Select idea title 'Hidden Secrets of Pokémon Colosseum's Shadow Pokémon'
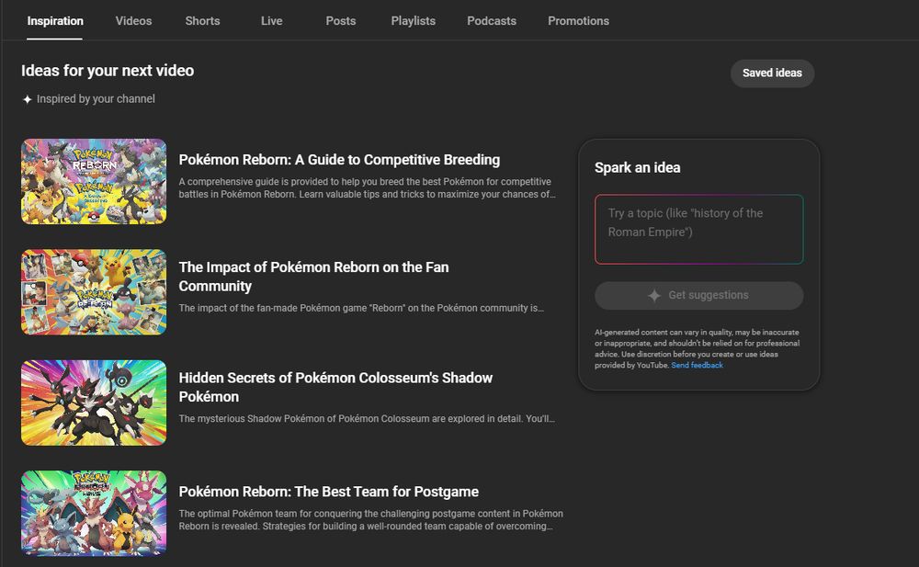 point(335,388)
